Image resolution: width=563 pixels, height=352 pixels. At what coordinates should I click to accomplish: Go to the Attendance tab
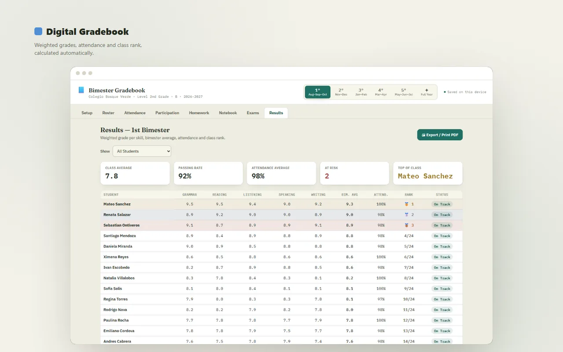[135, 113]
